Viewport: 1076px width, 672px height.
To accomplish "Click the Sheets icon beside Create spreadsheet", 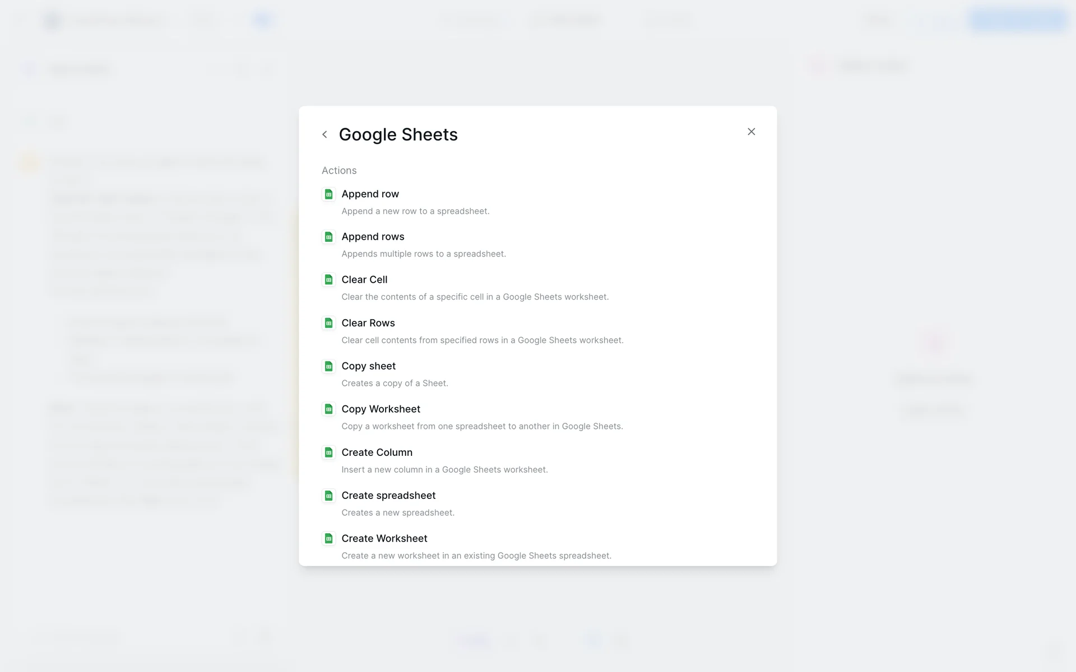I will point(329,496).
